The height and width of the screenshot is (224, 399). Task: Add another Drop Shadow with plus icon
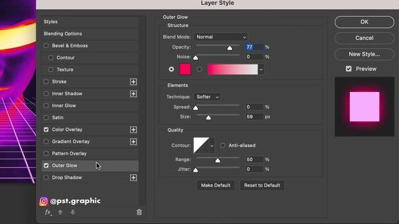[x=133, y=177]
